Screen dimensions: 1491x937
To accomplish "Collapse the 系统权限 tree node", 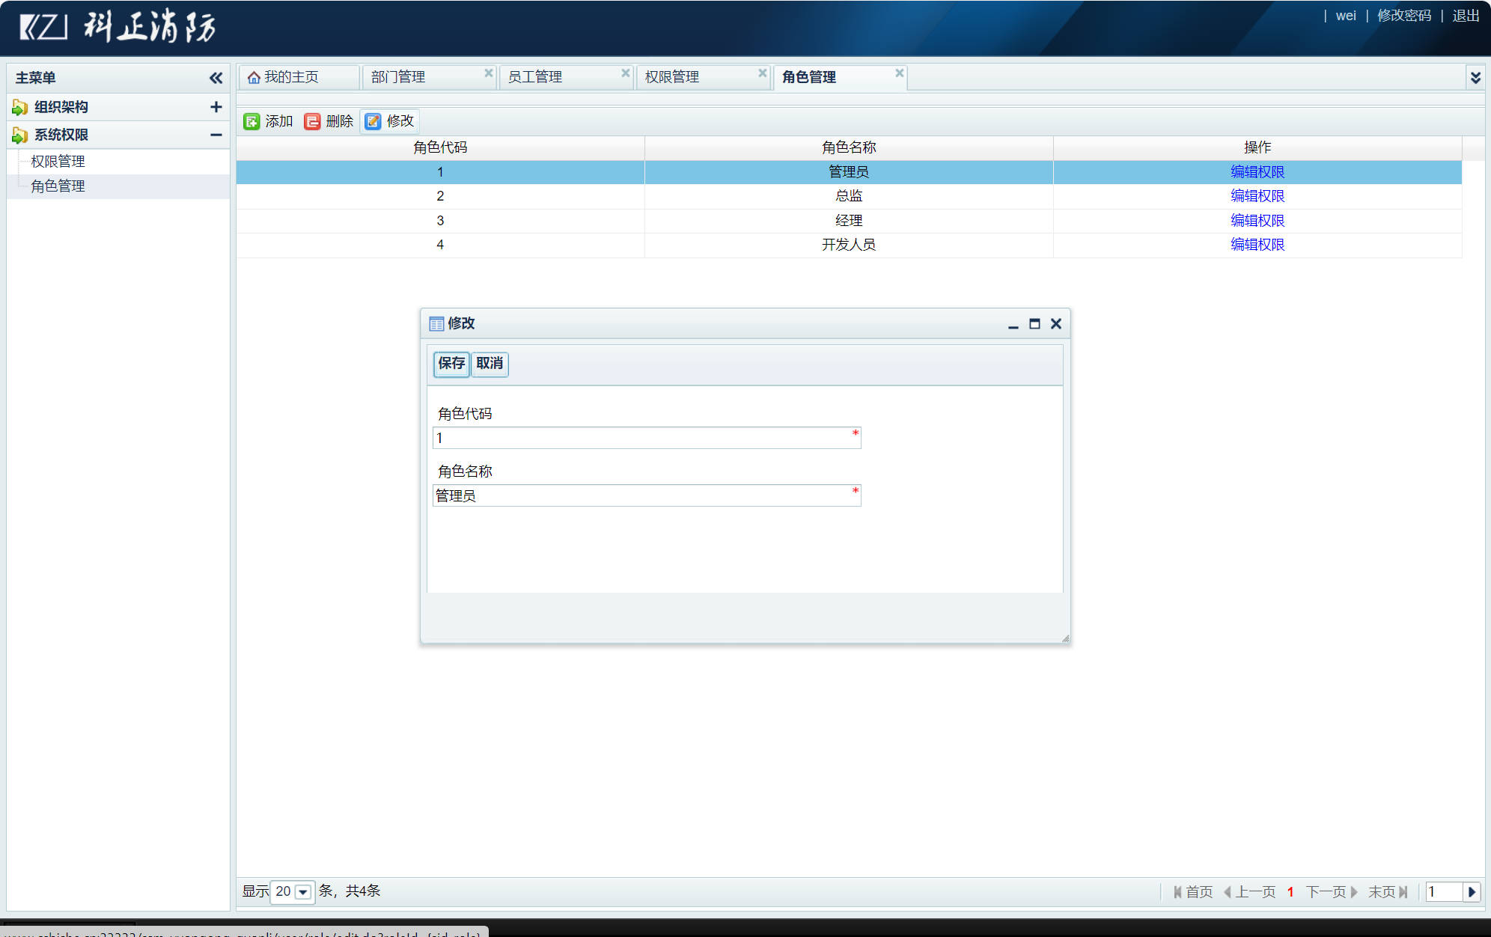I will click(216, 134).
